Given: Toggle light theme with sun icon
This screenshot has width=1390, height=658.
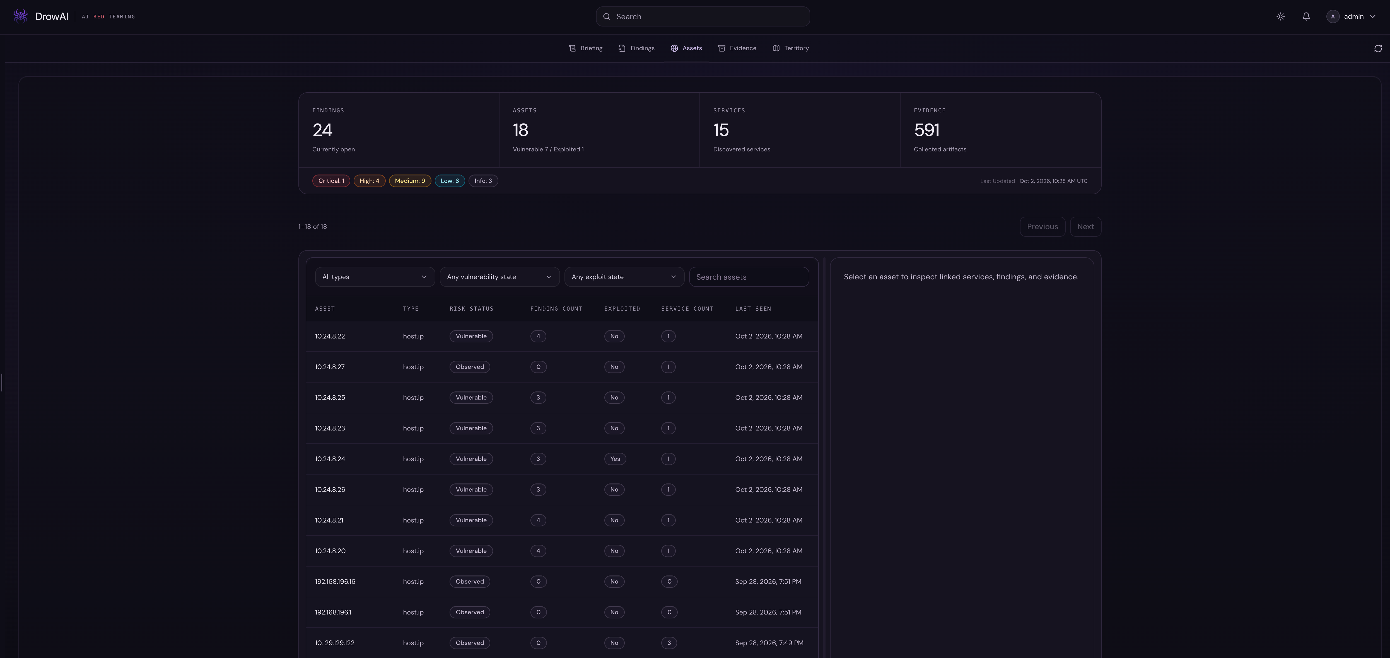Looking at the screenshot, I should [1280, 17].
